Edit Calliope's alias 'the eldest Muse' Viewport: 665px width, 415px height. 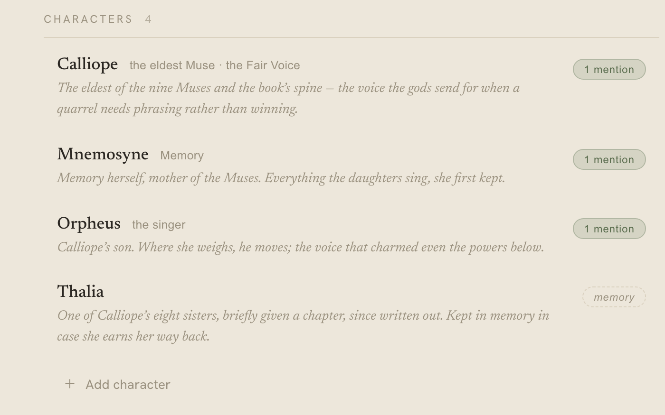pyautogui.click(x=172, y=65)
